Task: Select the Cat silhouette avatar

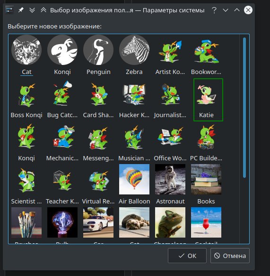Action: pos(26,50)
